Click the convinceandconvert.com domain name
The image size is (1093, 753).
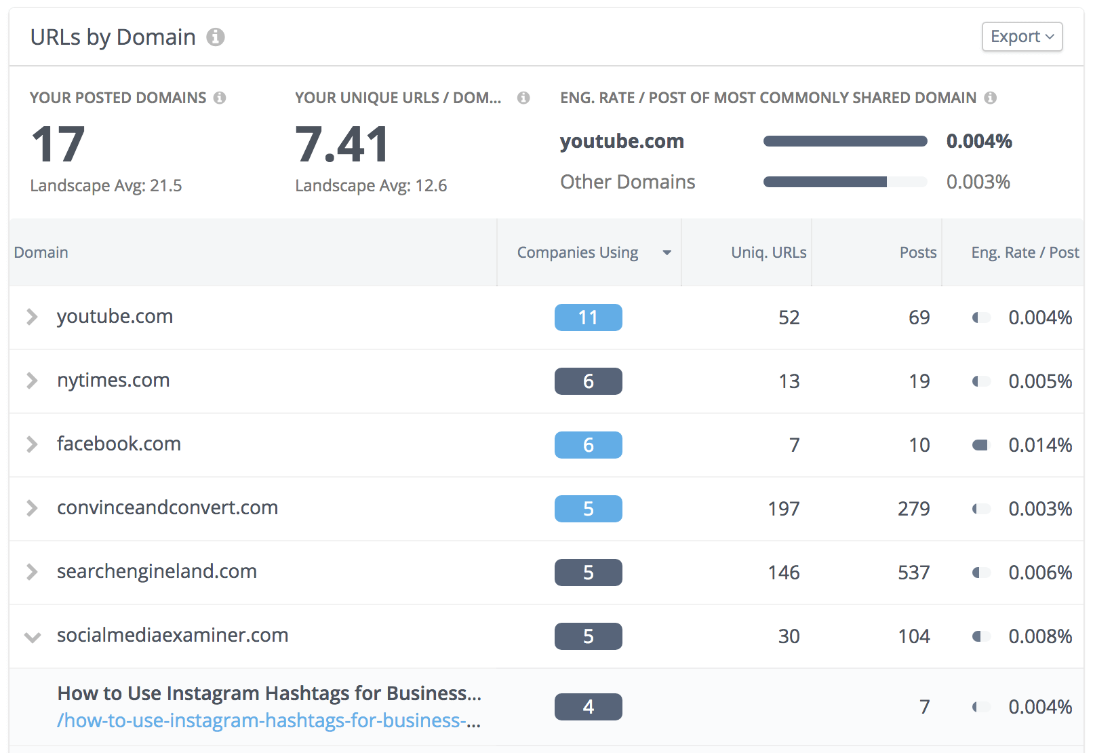point(167,507)
